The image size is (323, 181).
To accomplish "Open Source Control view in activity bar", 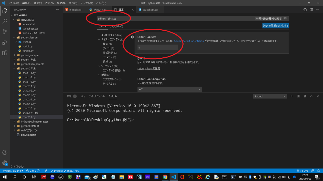I will click(5, 32).
